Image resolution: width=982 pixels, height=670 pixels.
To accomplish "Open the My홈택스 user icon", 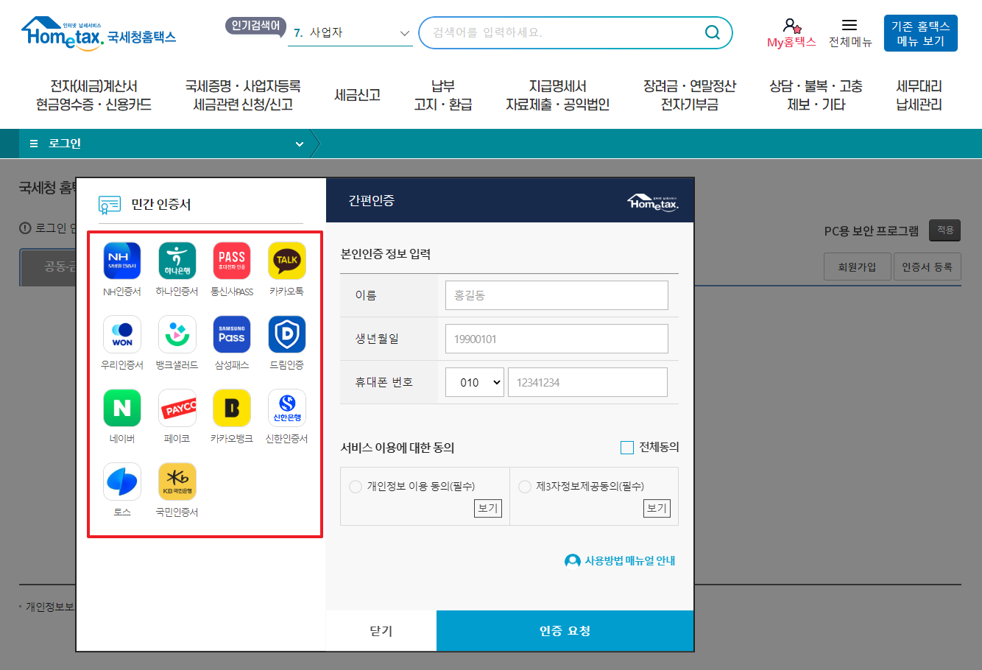I will click(792, 27).
